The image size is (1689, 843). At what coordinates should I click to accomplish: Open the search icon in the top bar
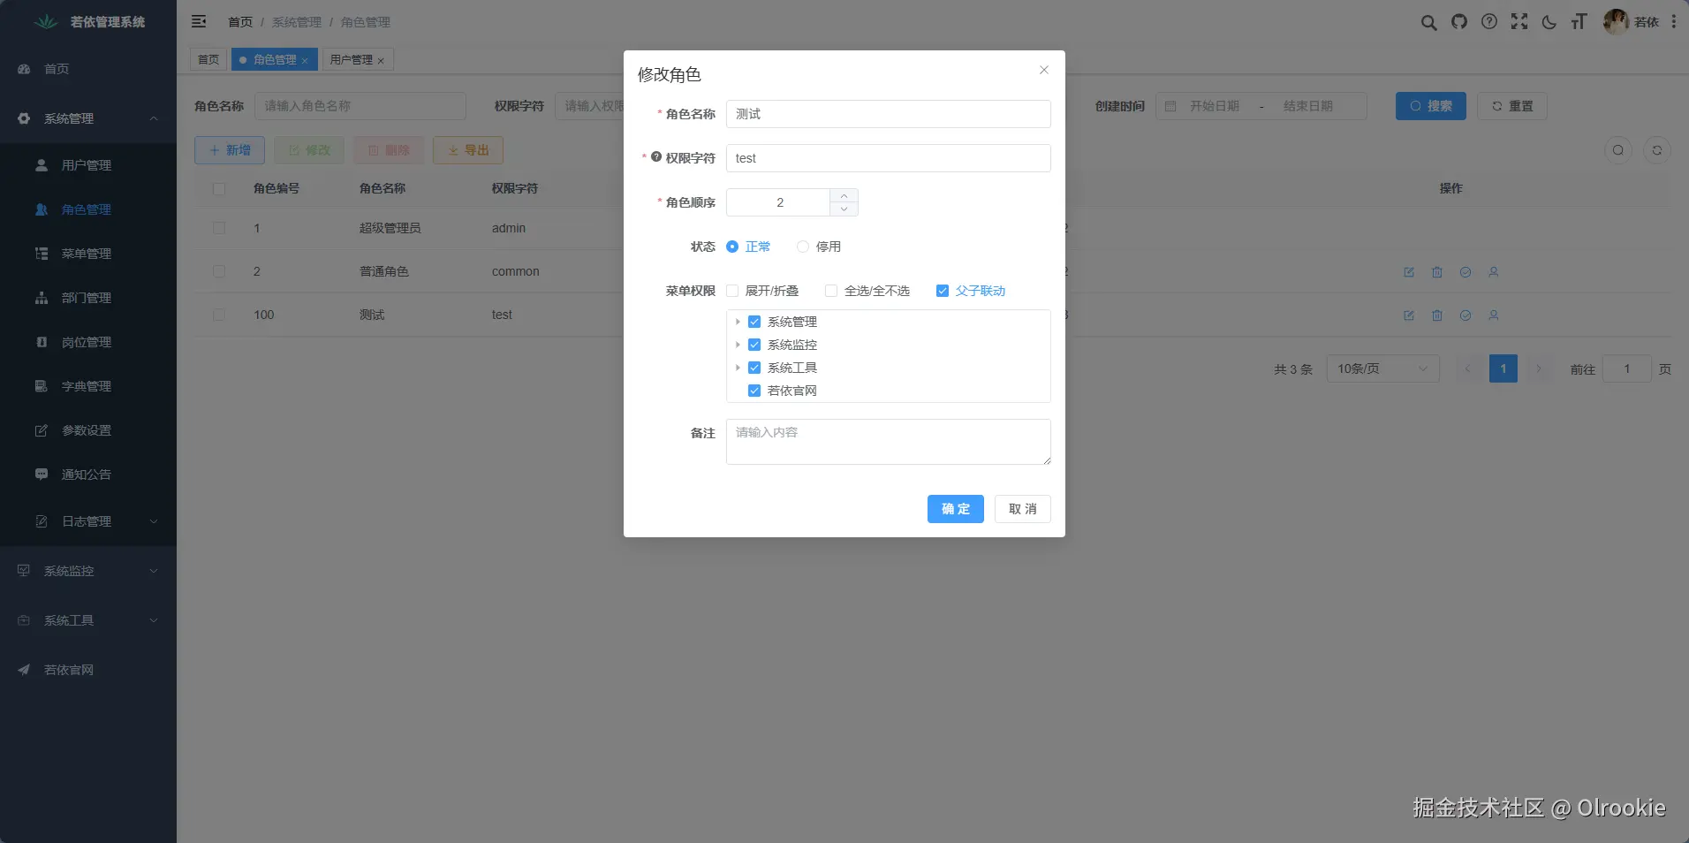tap(1428, 23)
